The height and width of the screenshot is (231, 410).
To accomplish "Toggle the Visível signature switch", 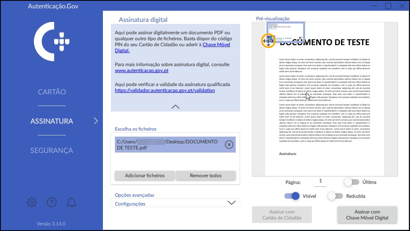I will [x=292, y=196].
